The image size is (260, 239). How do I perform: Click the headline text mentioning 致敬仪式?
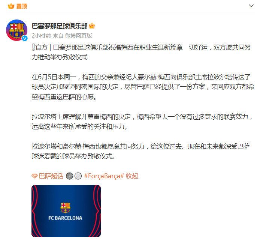[141, 52]
